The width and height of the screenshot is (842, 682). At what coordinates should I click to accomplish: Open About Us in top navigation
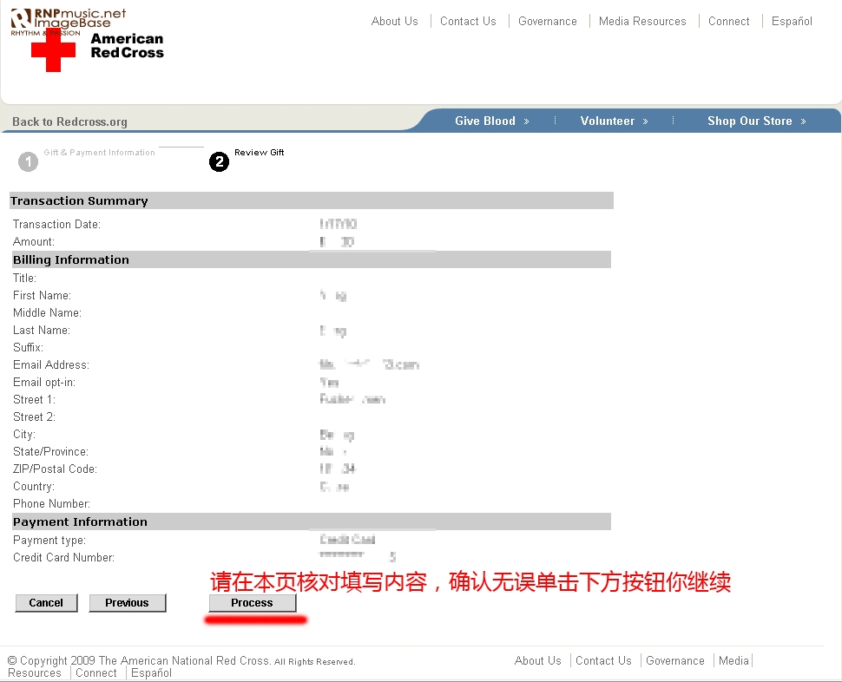click(x=394, y=21)
